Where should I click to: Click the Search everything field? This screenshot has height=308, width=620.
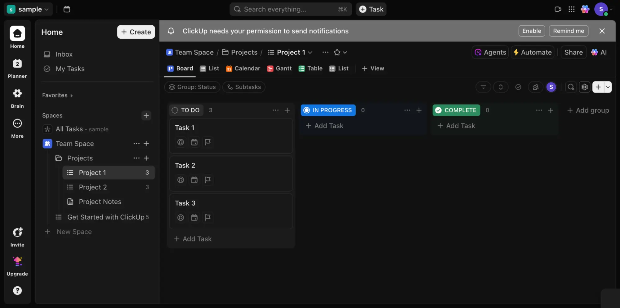point(291,9)
